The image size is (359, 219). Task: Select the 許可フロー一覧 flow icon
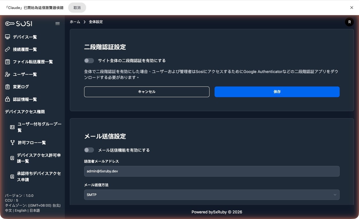click(12, 142)
